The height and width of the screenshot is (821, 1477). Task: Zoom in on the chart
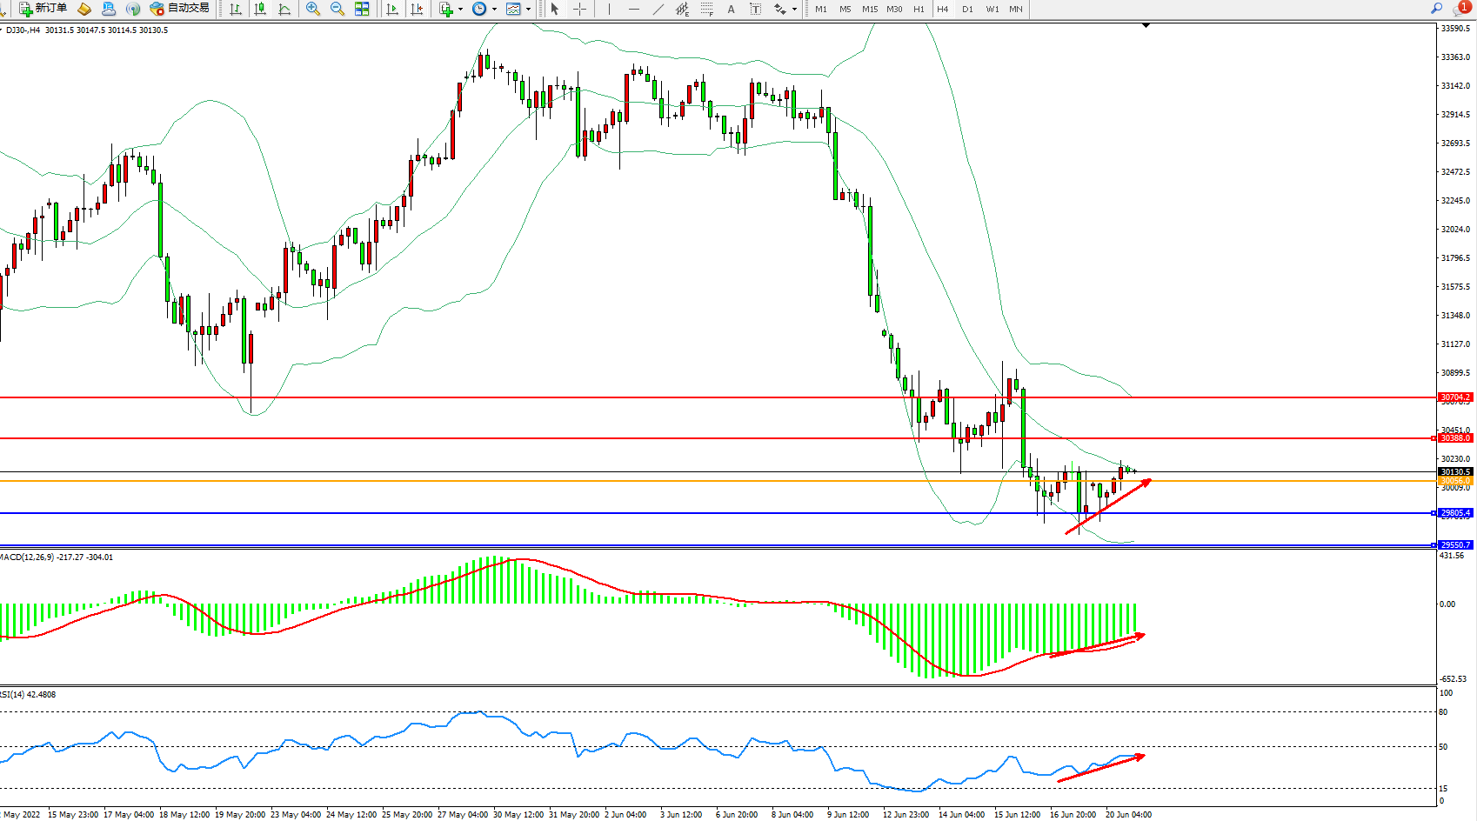pyautogui.click(x=313, y=9)
